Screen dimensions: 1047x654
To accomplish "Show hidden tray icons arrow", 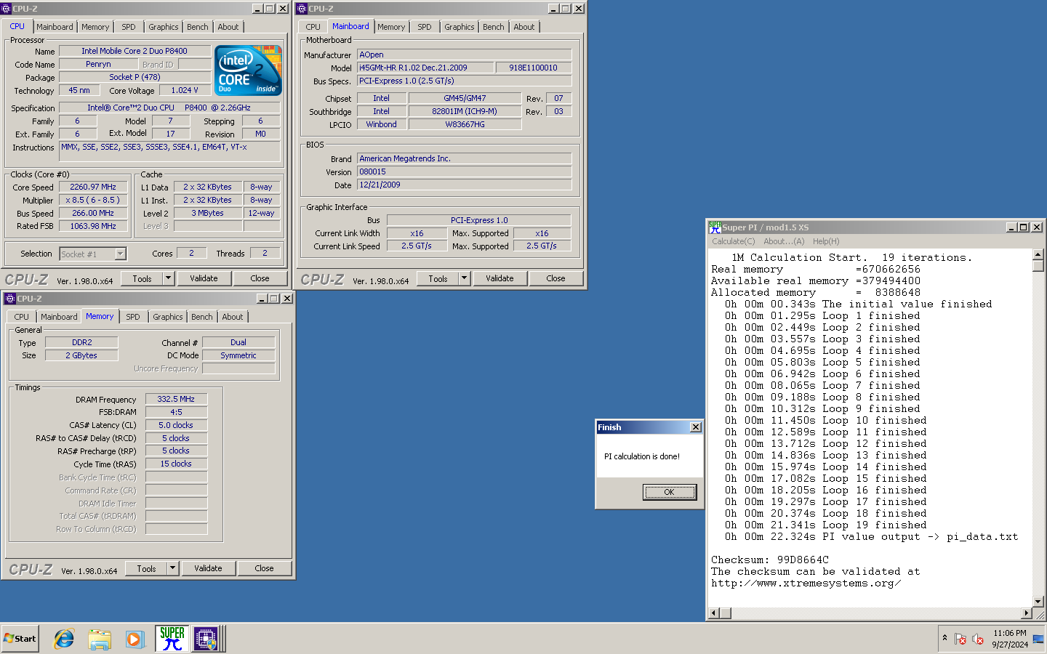I will point(944,638).
